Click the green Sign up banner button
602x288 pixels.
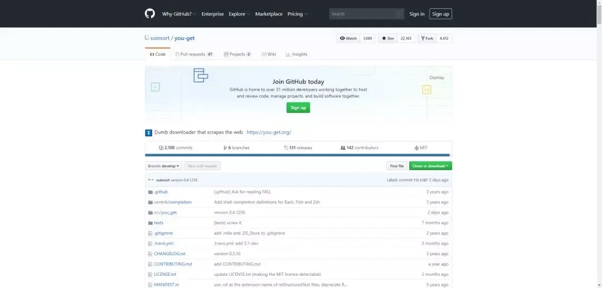coord(298,108)
